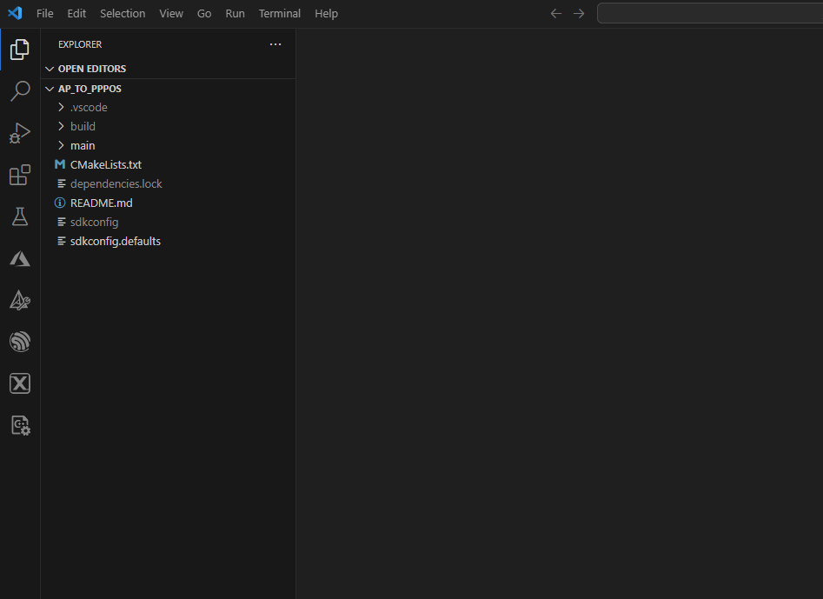
Task: Open the Selection menu
Action: [123, 14]
